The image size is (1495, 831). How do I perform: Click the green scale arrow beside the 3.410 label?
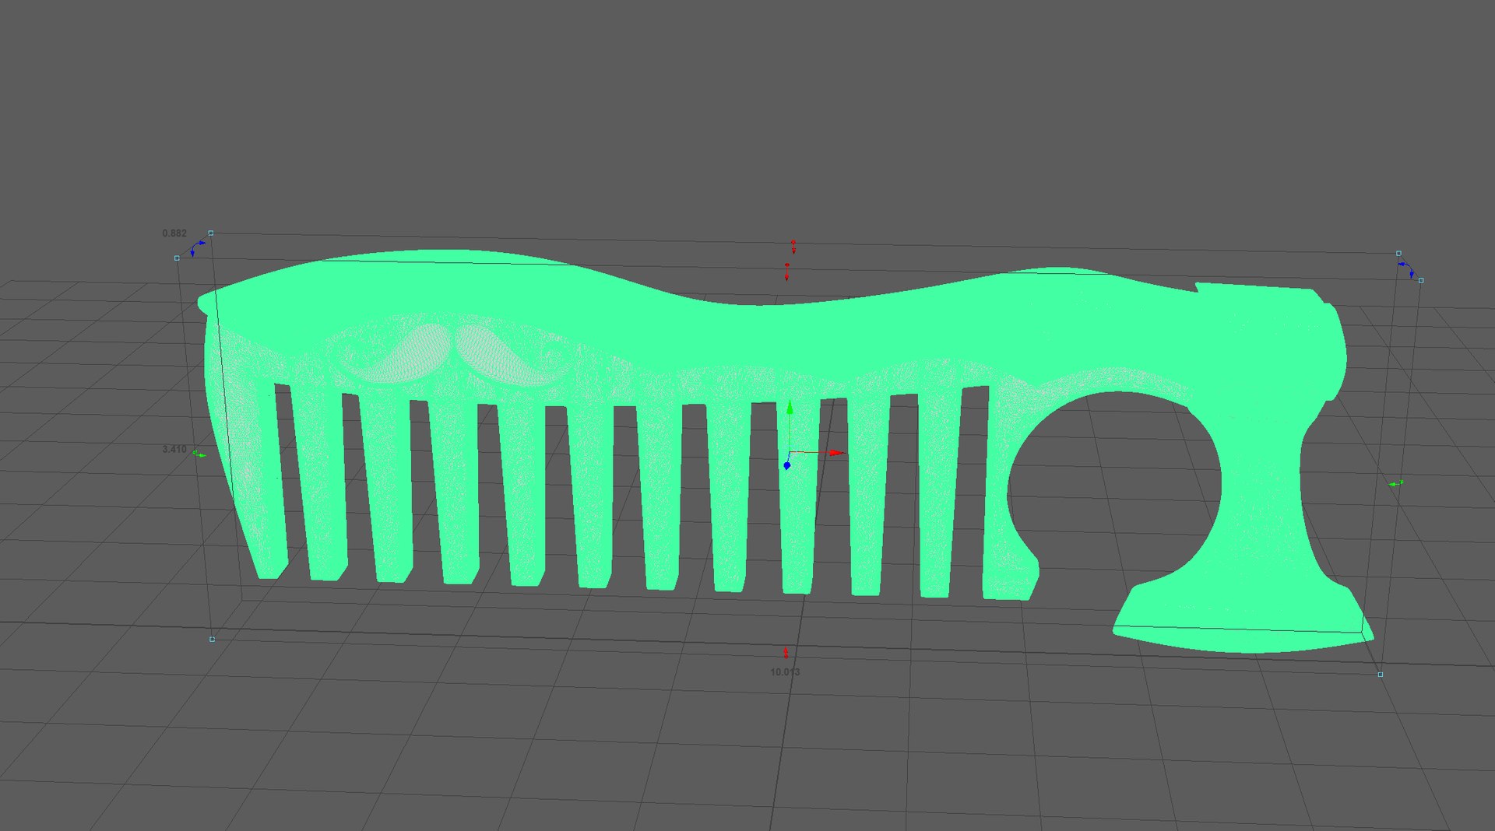click(x=199, y=454)
